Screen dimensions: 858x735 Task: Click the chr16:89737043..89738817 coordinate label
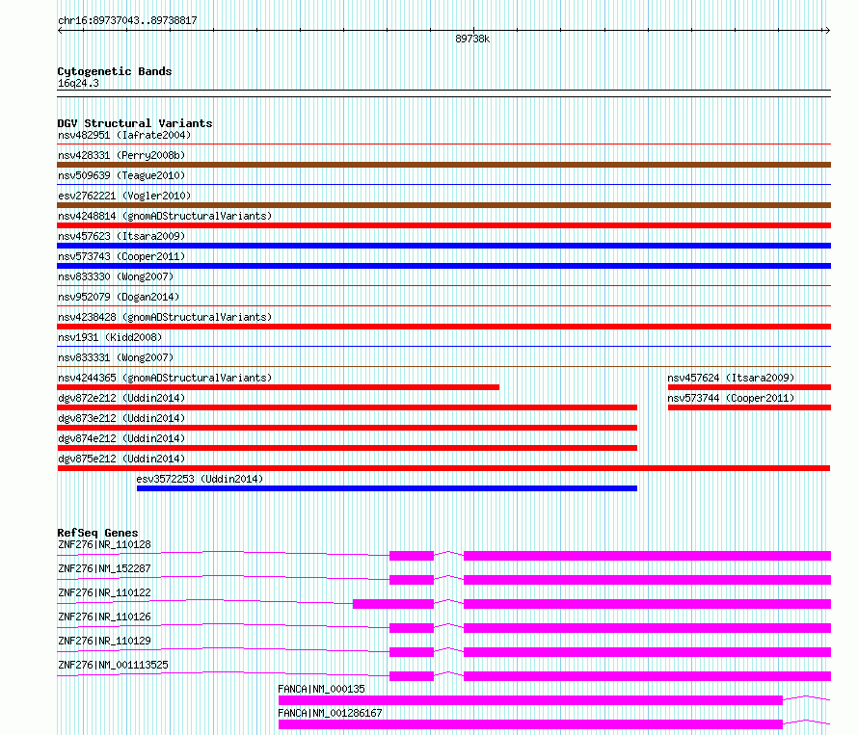pos(127,21)
